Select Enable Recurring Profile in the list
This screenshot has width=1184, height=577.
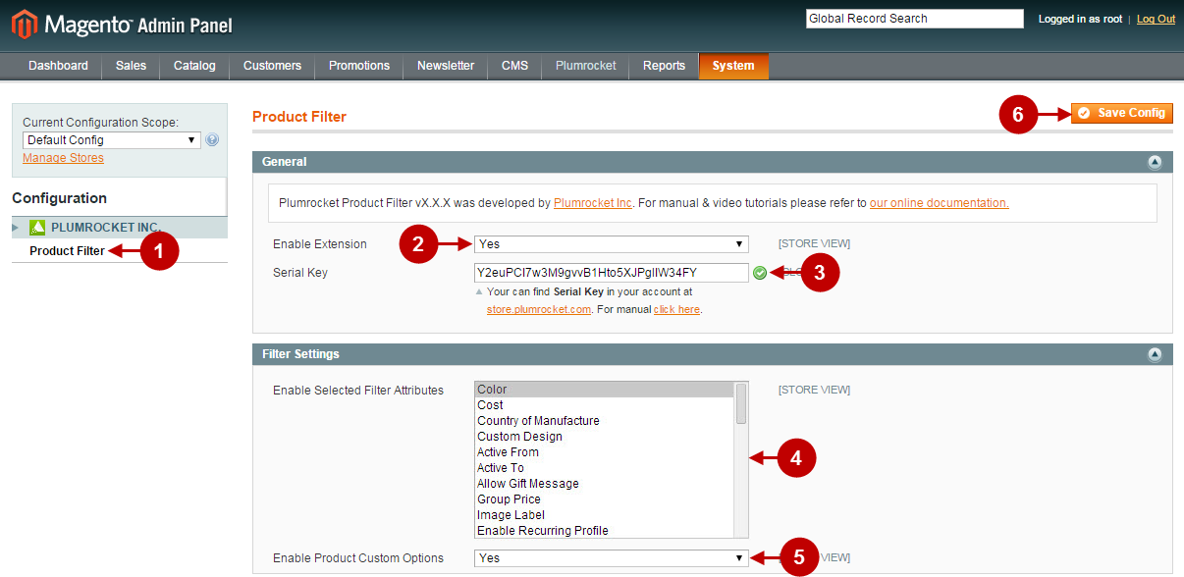[x=605, y=531]
